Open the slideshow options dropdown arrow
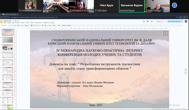The height and width of the screenshot is (110, 189). tap(165, 21)
